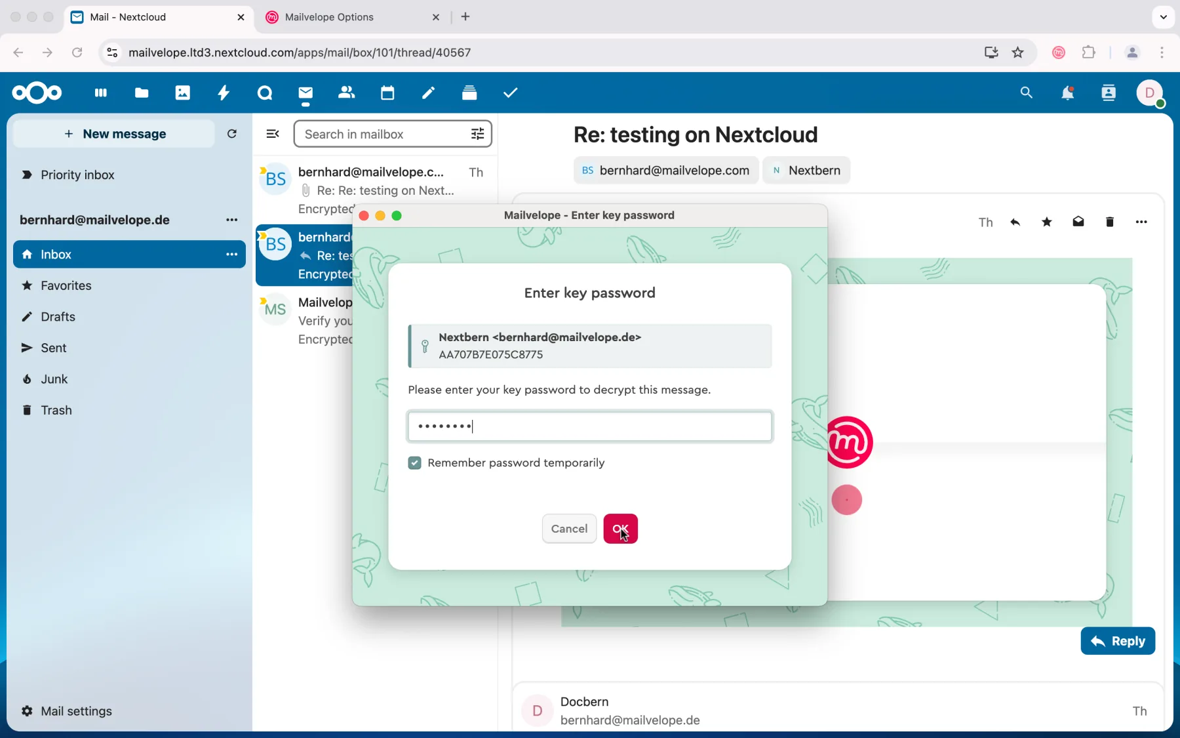The width and height of the screenshot is (1180, 738).
Task: Open the Inbox folder actions menu
Action: (232, 255)
